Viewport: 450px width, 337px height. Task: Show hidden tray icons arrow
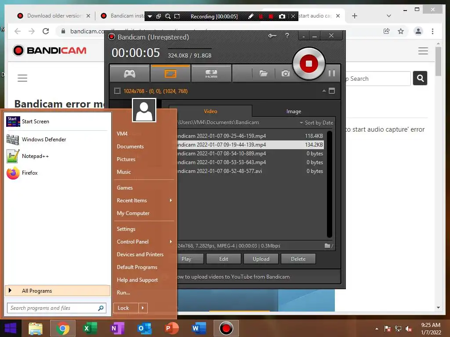377,329
